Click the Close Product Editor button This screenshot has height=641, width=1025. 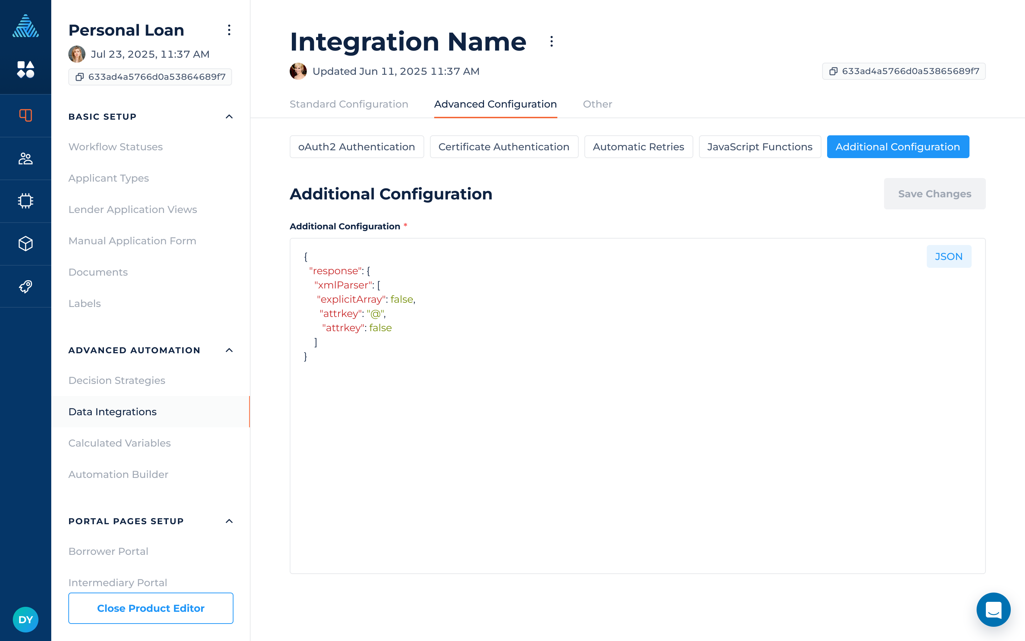pyautogui.click(x=150, y=608)
